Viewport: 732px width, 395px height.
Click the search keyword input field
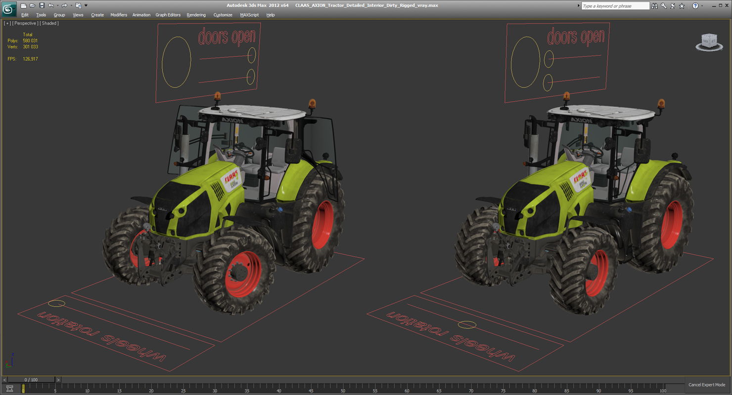(615, 6)
